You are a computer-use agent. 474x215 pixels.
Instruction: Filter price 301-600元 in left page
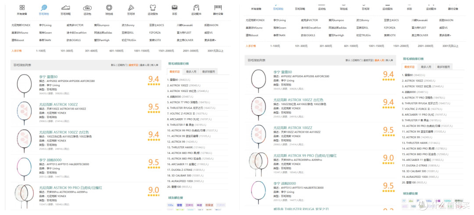click(x=91, y=51)
